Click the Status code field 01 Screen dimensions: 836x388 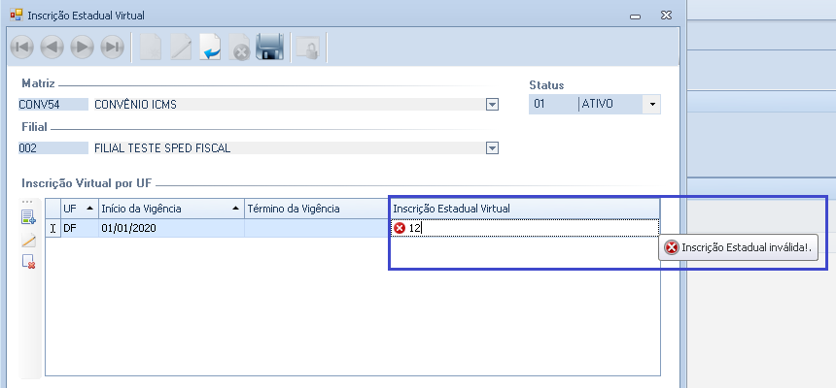click(553, 105)
